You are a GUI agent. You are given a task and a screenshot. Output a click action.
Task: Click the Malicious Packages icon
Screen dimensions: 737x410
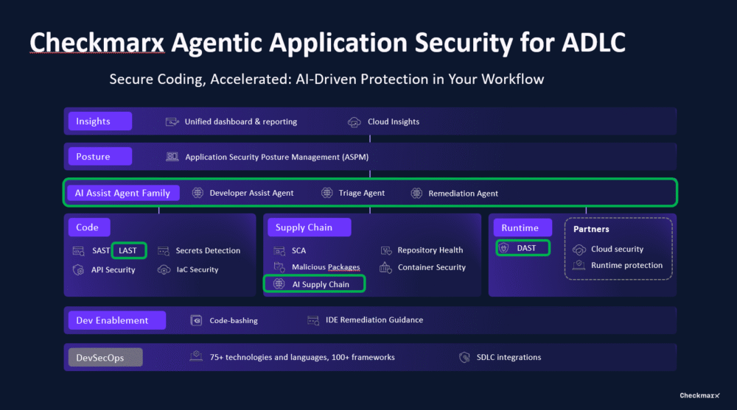[279, 267]
